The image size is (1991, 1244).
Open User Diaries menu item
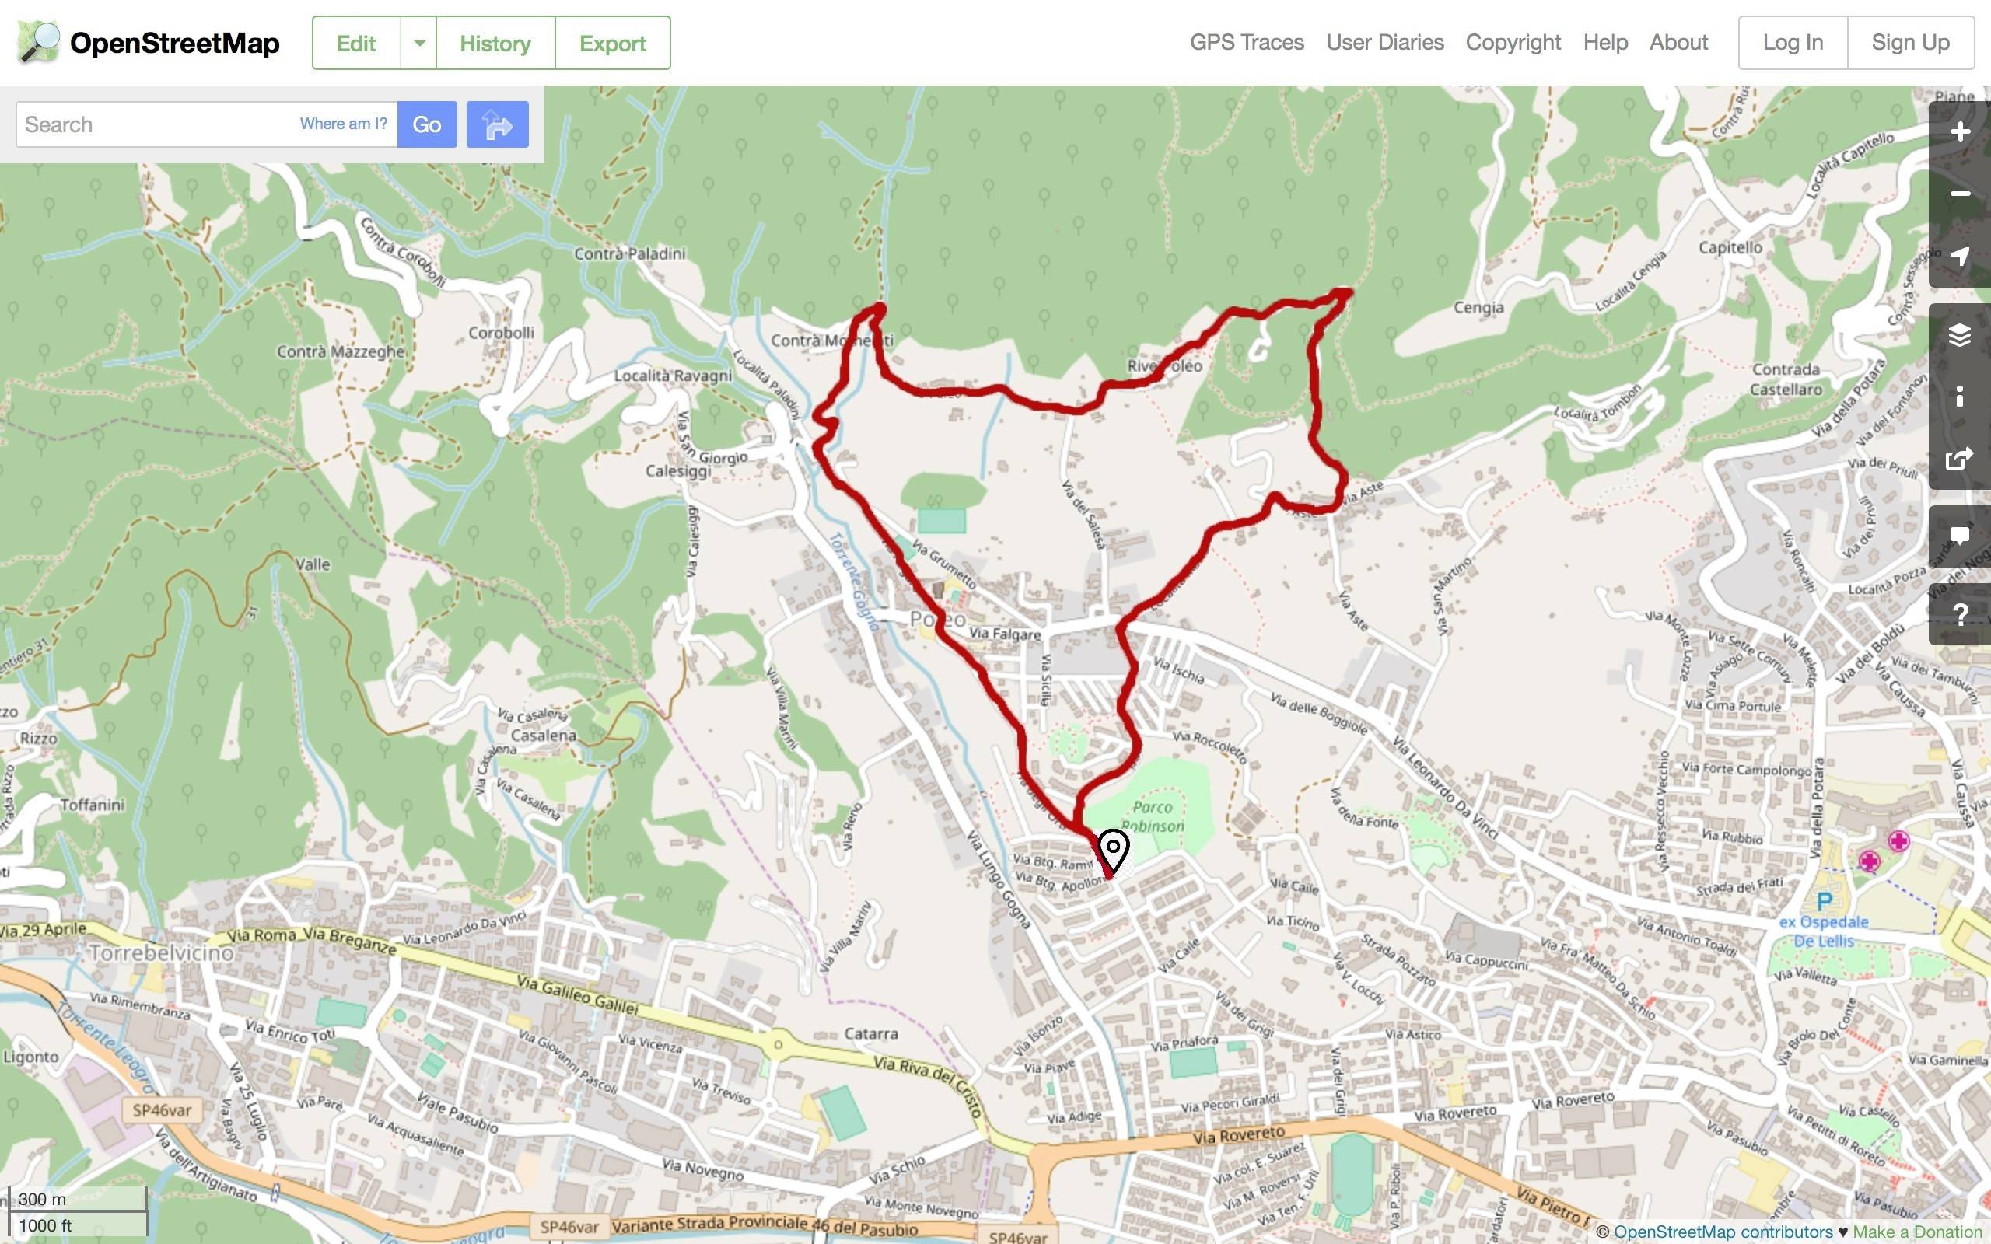[1384, 43]
